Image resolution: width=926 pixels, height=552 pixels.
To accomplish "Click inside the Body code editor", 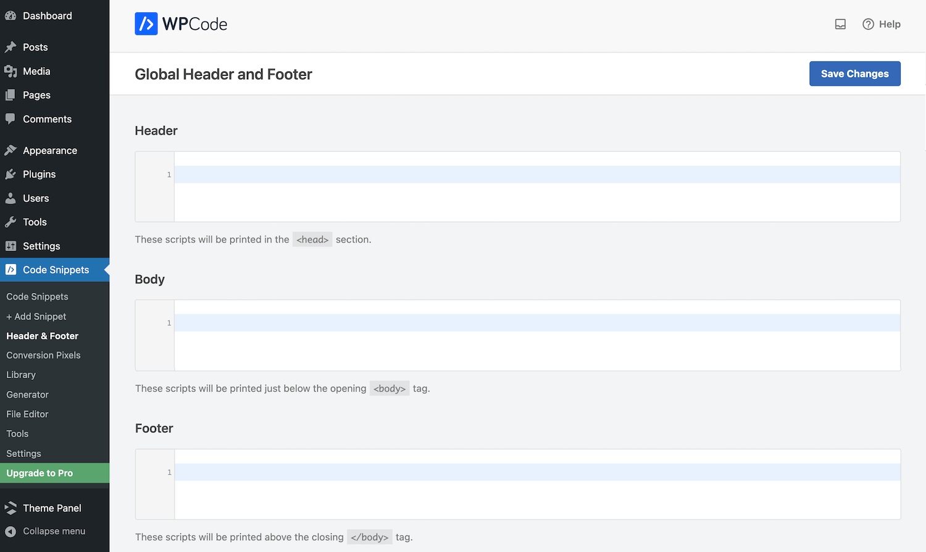I will [x=537, y=336].
